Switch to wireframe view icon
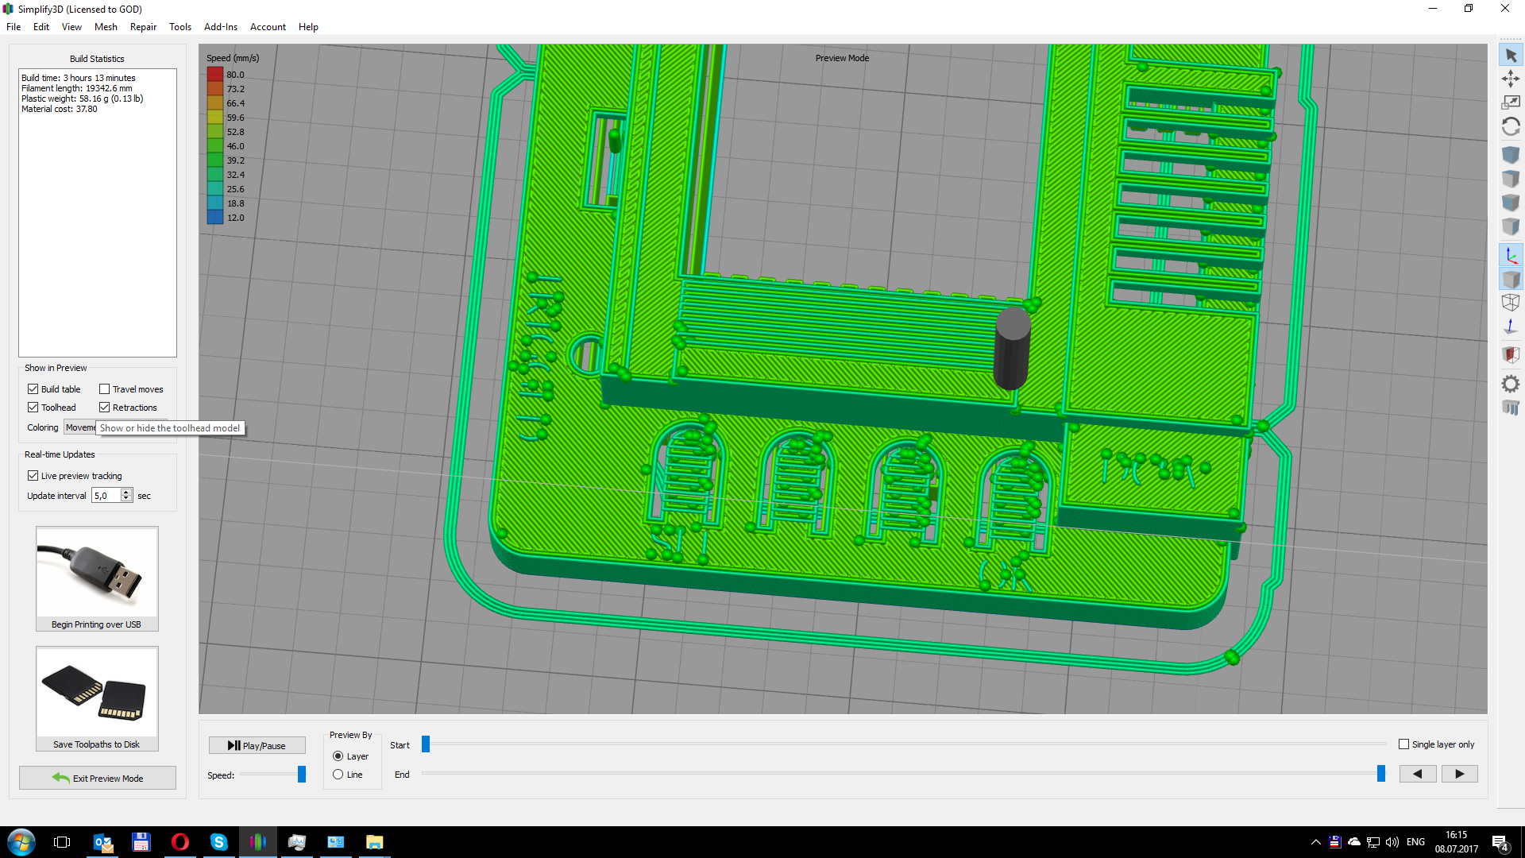This screenshot has width=1525, height=858. (x=1511, y=303)
